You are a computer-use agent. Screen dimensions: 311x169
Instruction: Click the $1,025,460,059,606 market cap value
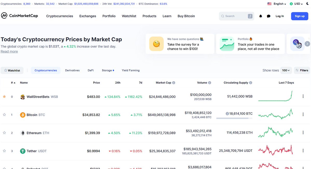click(86, 4)
